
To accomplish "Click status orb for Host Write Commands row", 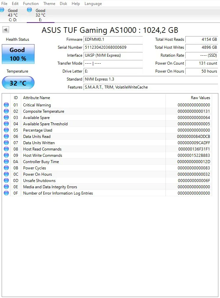I will click(6, 155).
